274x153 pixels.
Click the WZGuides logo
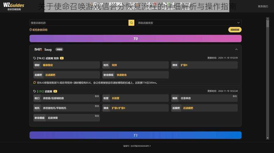coord(14,6)
